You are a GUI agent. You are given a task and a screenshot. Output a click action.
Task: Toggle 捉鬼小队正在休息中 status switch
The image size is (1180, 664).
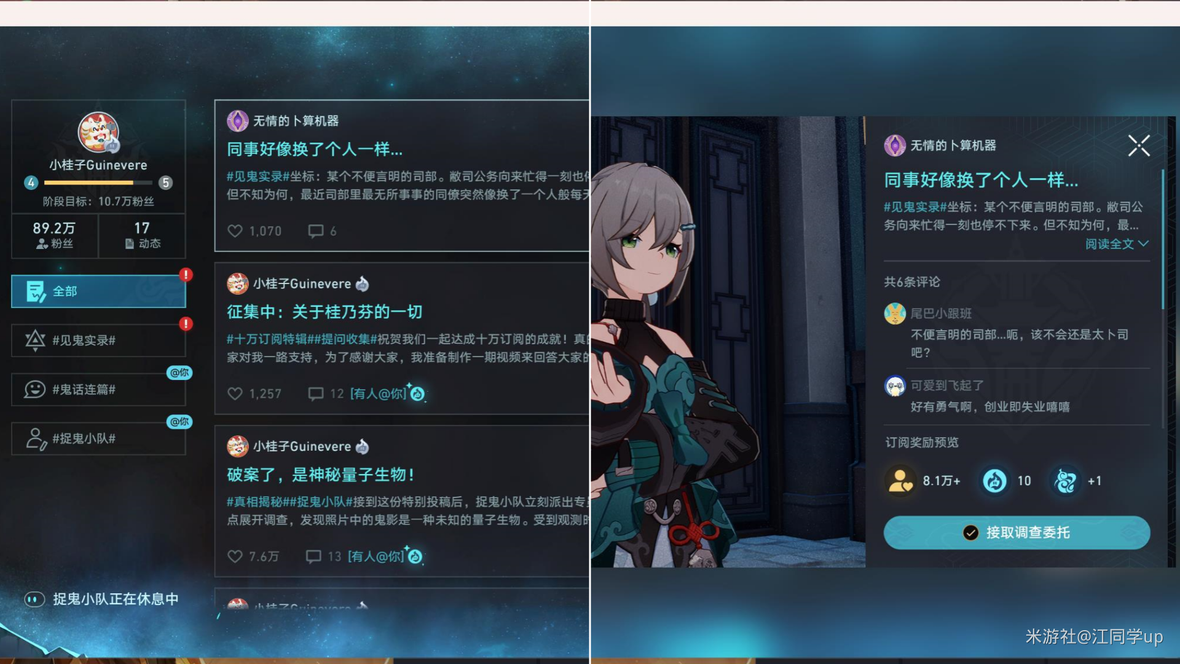(x=34, y=599)
